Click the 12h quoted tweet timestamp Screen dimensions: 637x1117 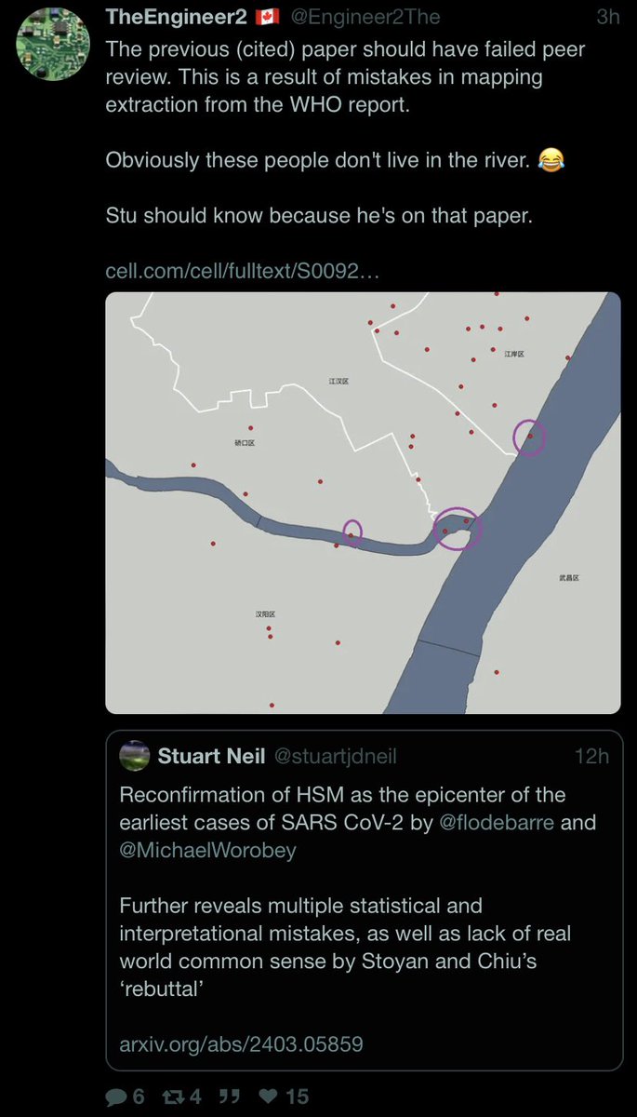(591, 756)
